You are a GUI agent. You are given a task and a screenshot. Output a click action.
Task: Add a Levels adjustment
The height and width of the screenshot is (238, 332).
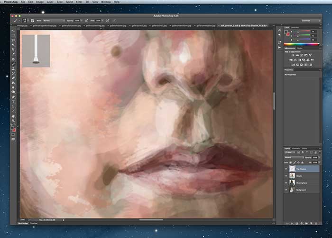[297, 55]
